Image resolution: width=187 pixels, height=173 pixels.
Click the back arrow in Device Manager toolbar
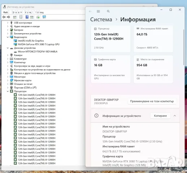(4, 17)
